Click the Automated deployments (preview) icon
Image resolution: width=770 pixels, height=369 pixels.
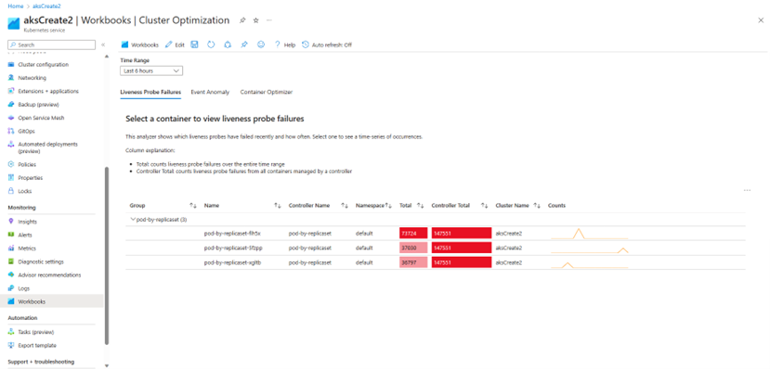[11, 145]
